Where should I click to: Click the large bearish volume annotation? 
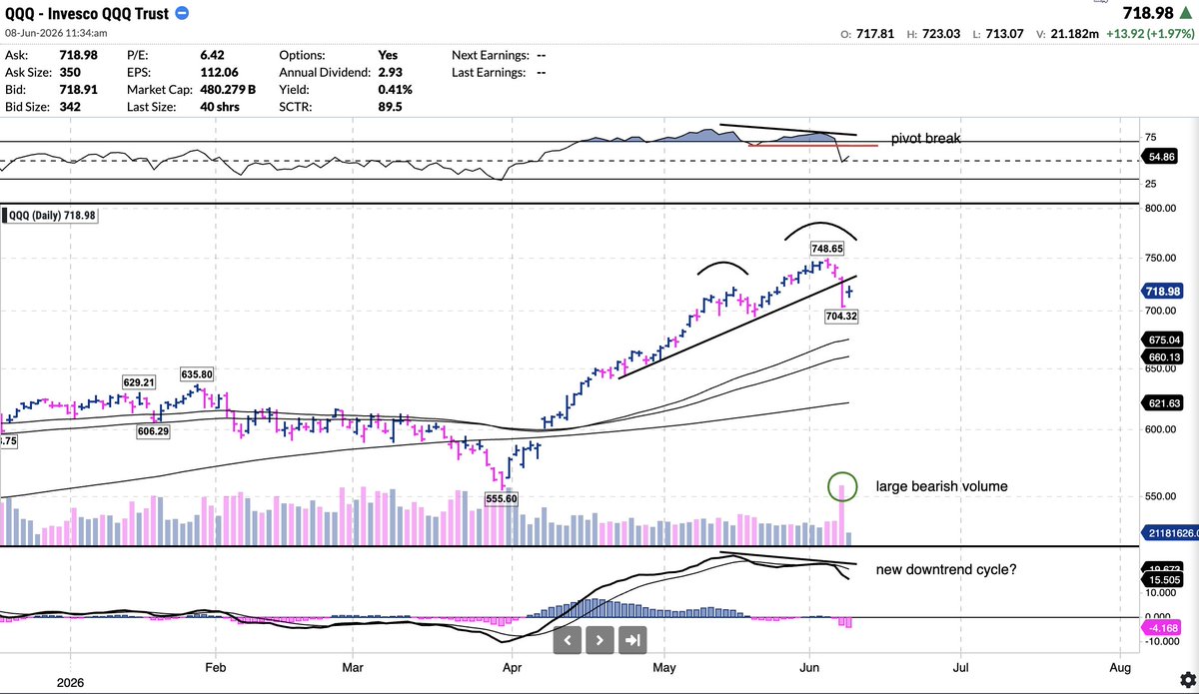[x=942, y=487]
